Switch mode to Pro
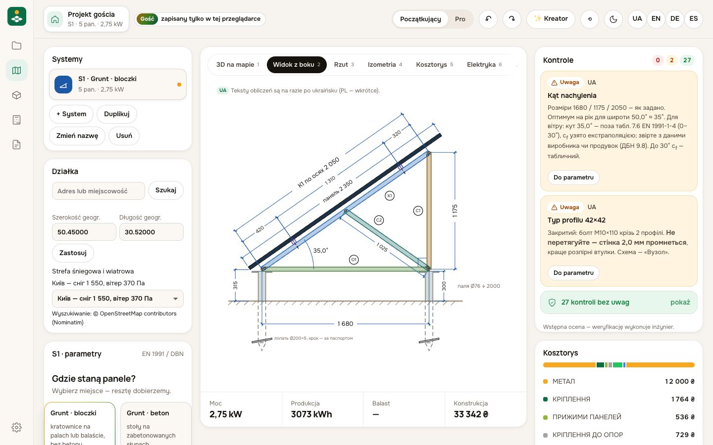The height and width of the screenshot is (445, 713). pyautogui.click(x=460, y=19)
